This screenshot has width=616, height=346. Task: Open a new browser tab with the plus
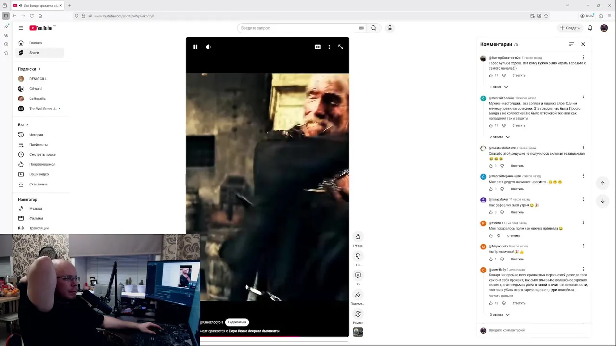click(69, 5)
